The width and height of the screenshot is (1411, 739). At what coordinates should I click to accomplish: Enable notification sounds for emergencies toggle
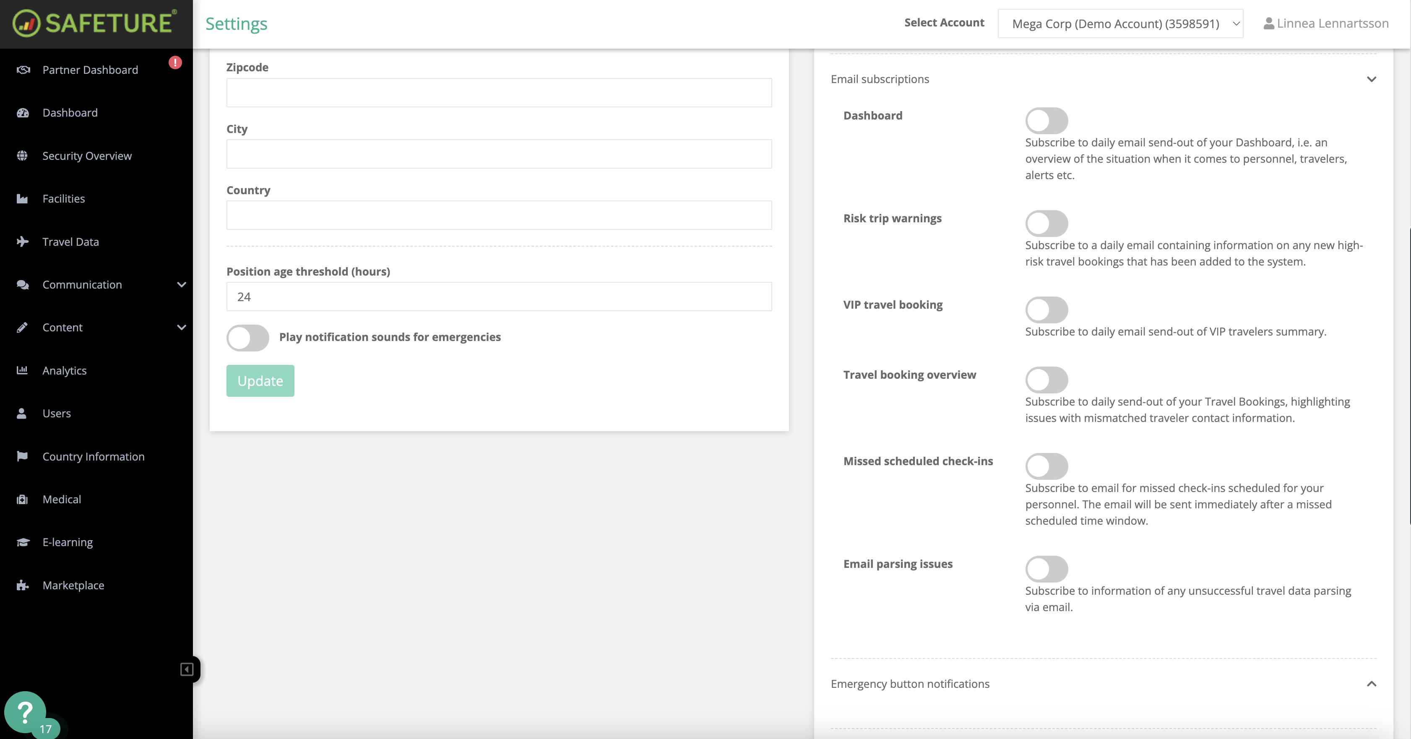[248, 338]
